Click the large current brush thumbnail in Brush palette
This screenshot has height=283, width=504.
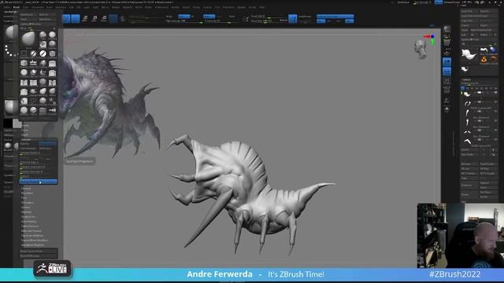click(28, 39)
